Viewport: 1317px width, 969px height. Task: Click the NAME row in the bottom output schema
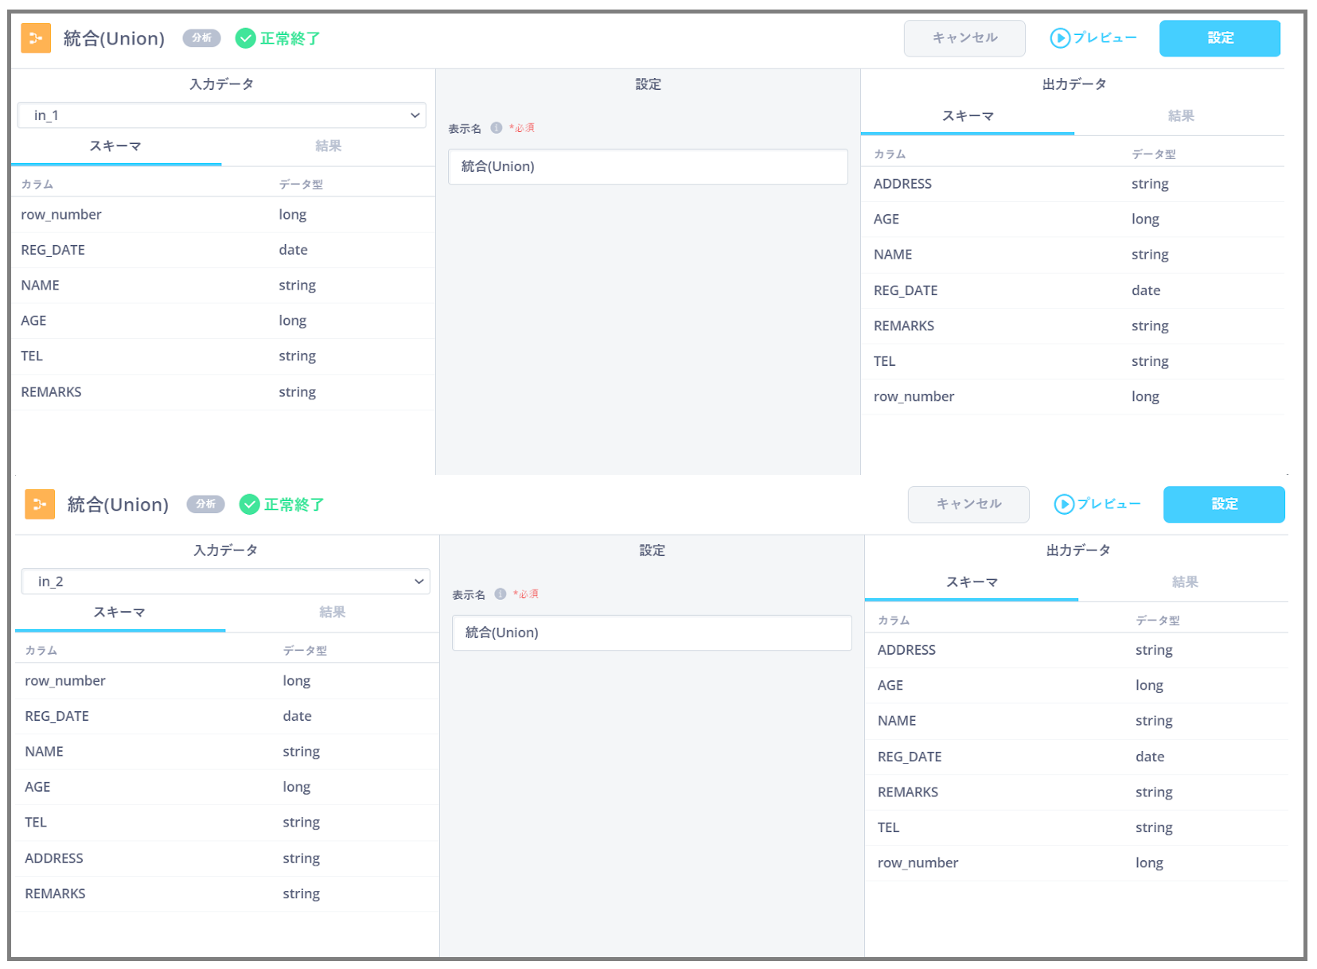click(1077, 721)
